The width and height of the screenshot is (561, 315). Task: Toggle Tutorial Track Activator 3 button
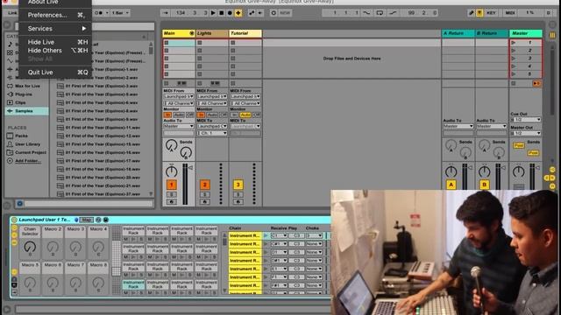click(238, 185)
